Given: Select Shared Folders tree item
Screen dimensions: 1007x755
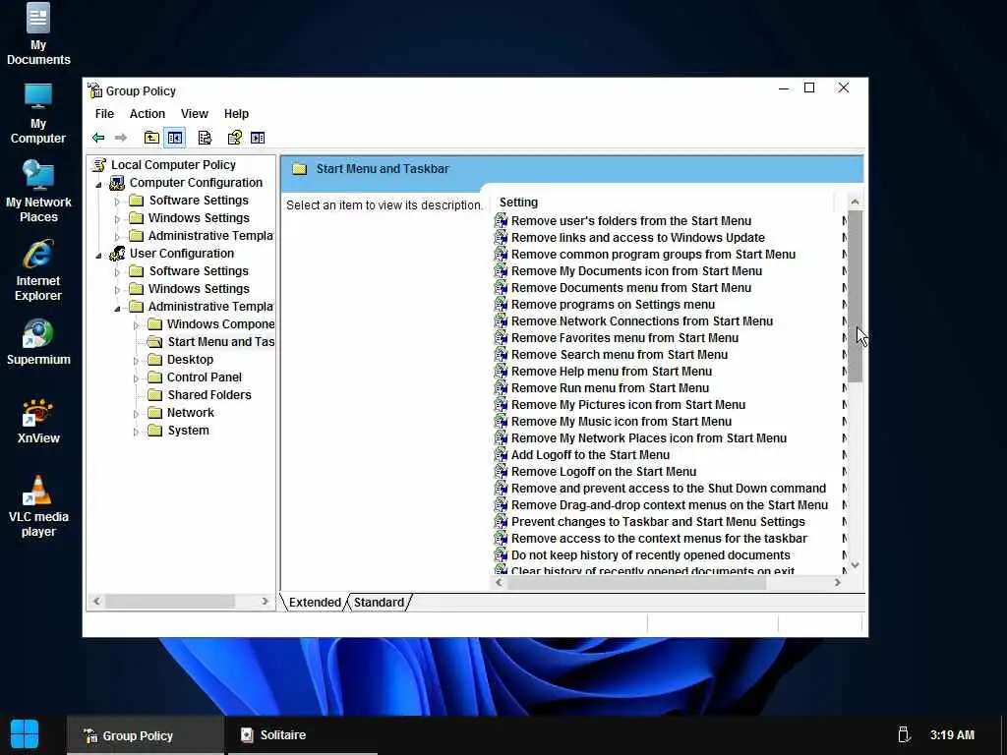Looking at the screenshot, I should [209, 395].
